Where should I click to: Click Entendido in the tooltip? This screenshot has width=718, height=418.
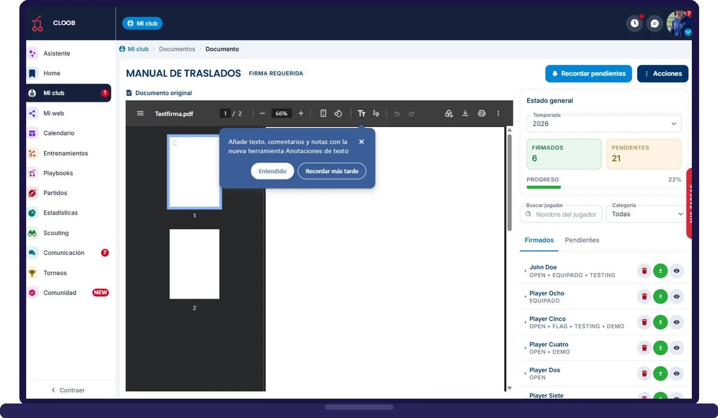(x=272, y=171)
